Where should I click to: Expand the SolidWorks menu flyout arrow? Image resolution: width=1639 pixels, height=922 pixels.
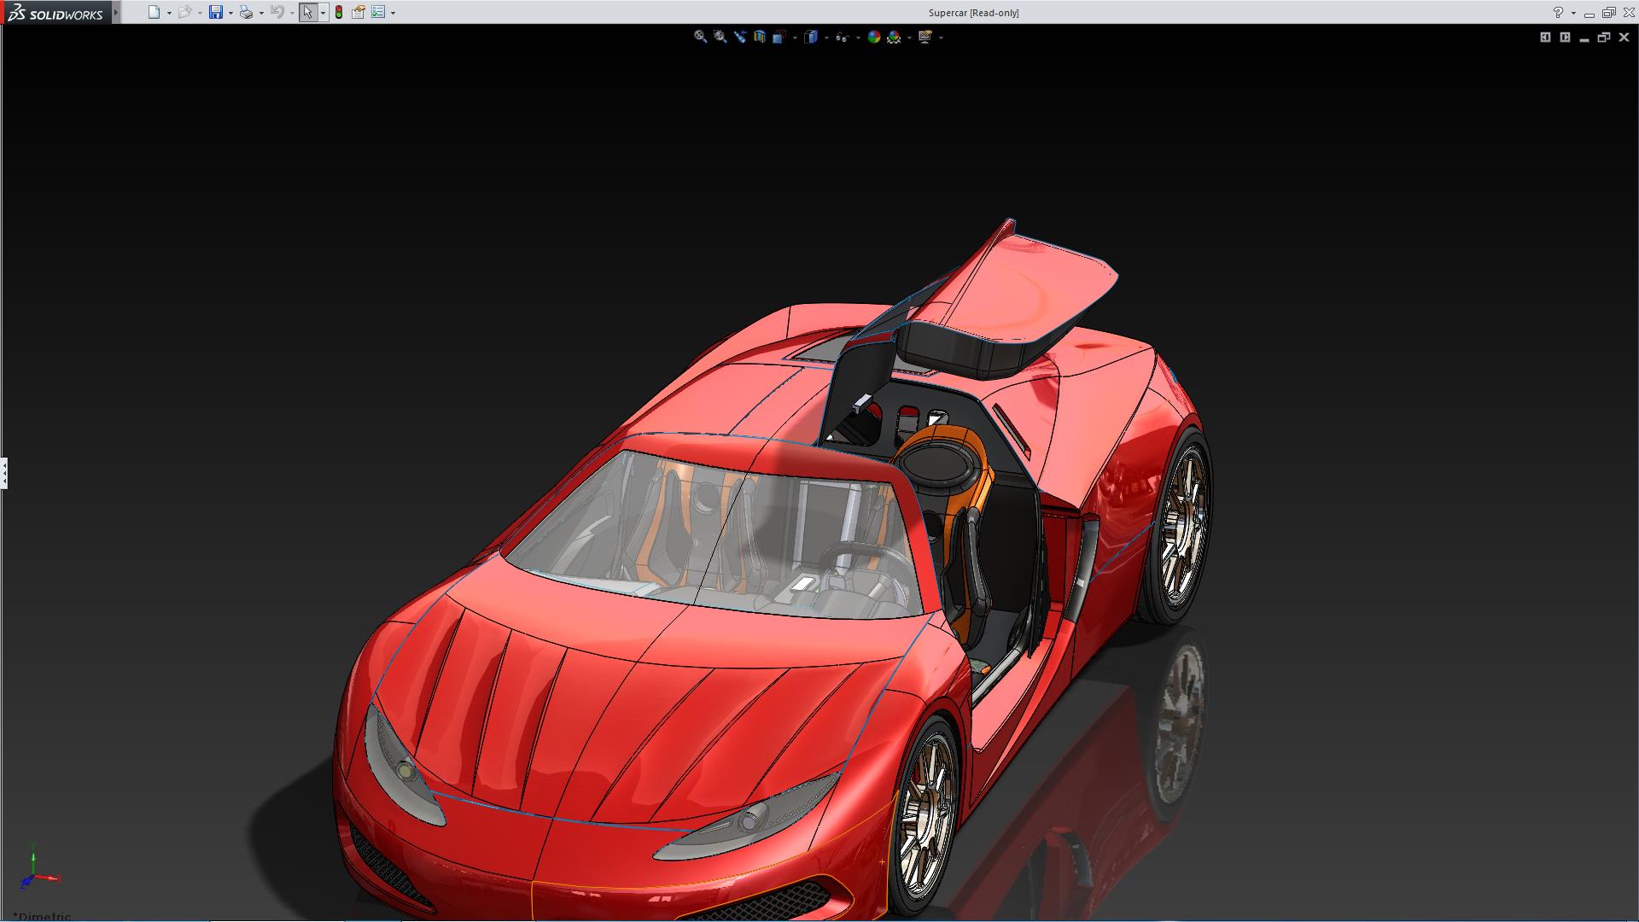pos(116,12)
